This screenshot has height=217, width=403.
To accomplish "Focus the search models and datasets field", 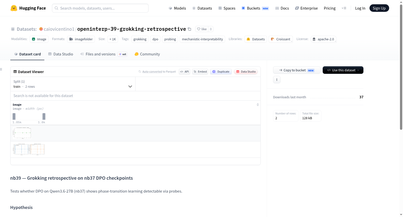I will pyautogui.click(x=100, y=8).
